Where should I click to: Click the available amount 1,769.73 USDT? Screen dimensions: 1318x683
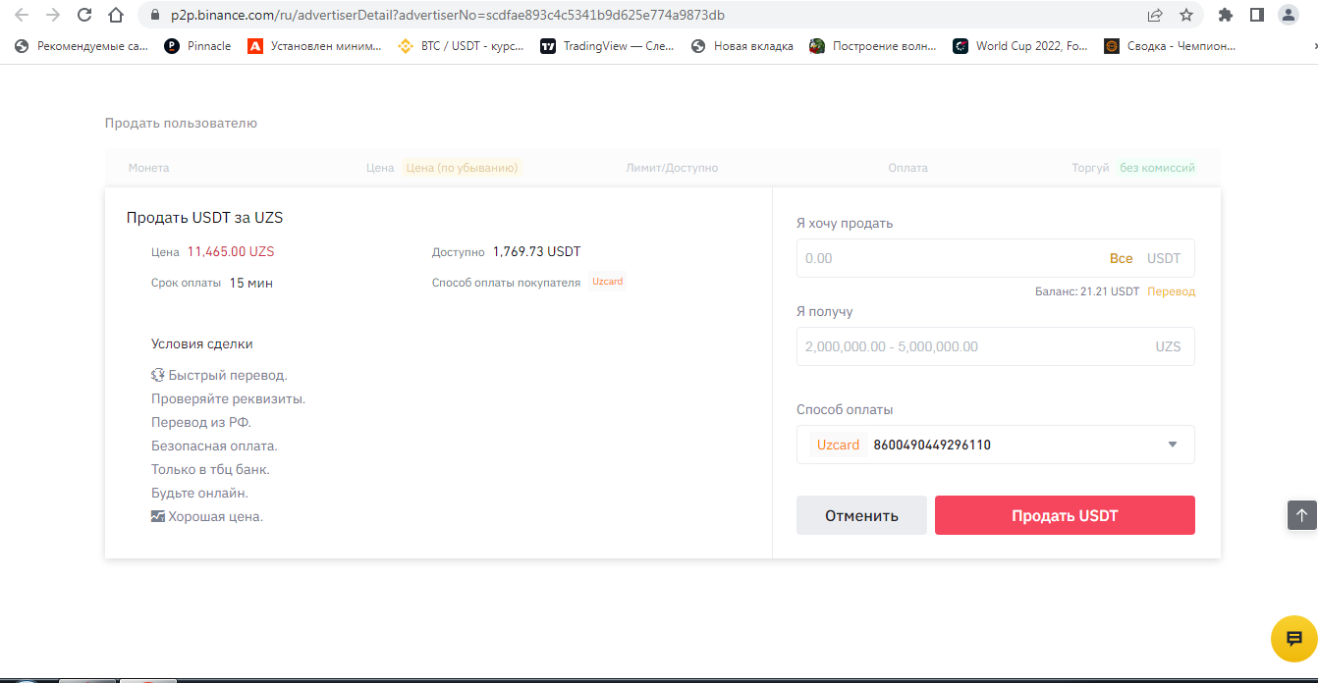[537, 251]
